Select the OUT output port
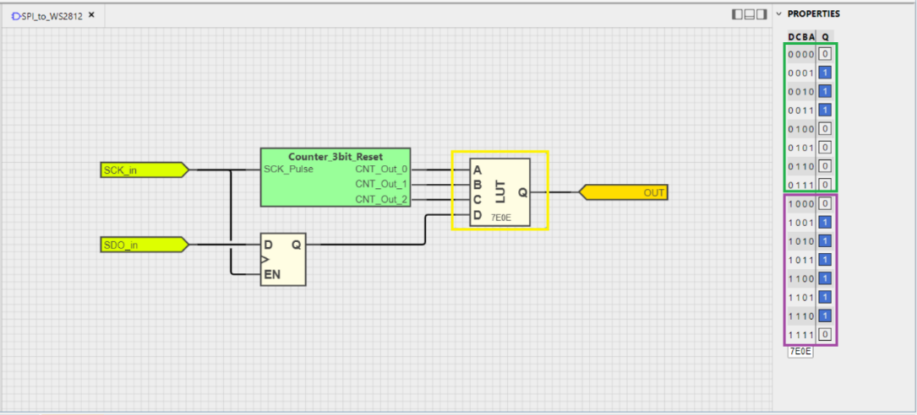 (x=624, y=193)
